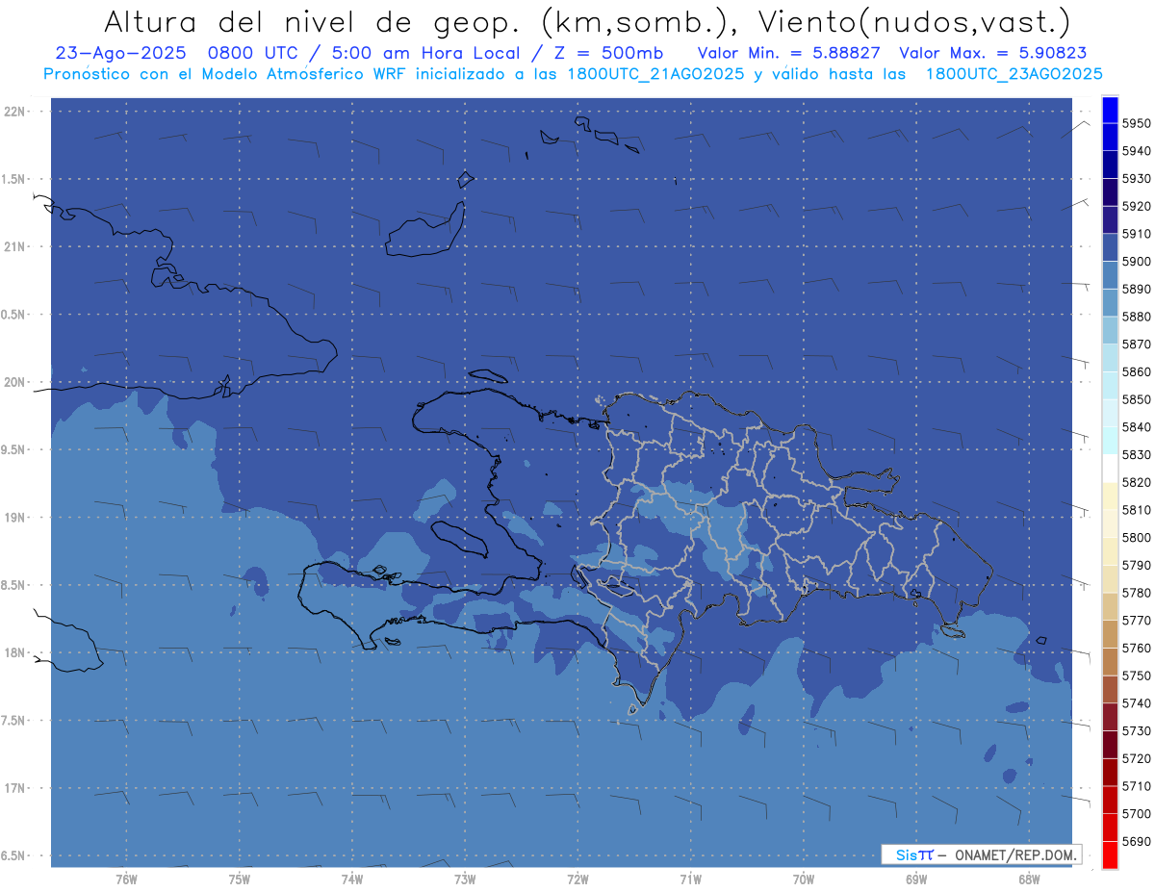
Task: Click the 68W longitude label
Action: pos(1029,879)
